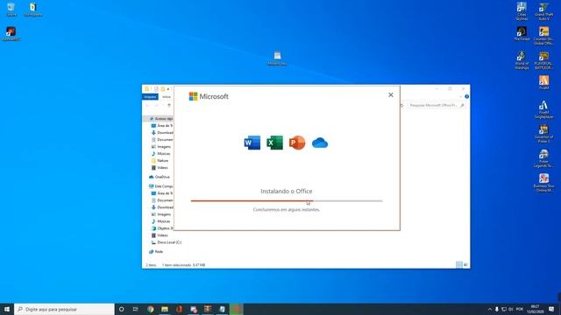
Task: Select Objetos 3D in the navigation pane
Action: (x=162, y=228)
